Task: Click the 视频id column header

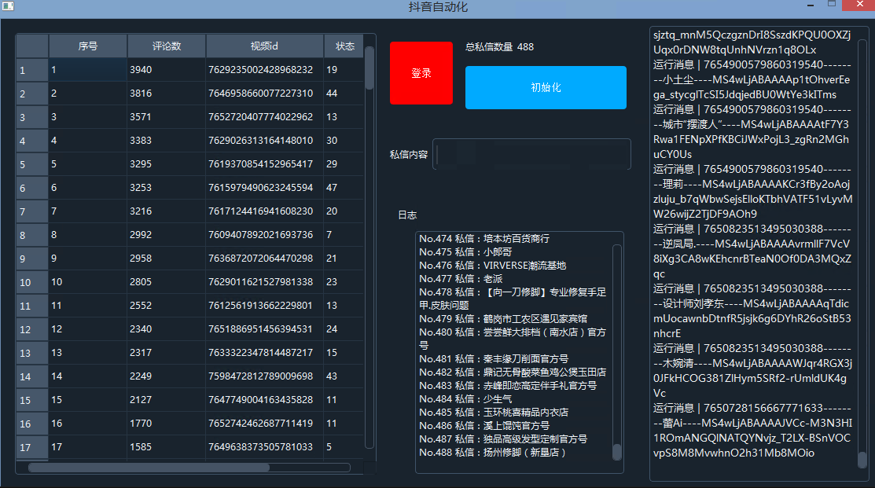Action: click(264, 46)
